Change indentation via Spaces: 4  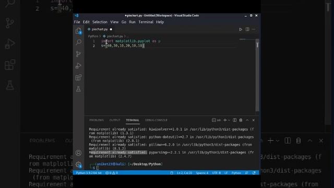202,173
